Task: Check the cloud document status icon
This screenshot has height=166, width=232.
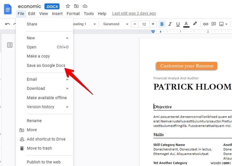Action: (x=85, y=6)
